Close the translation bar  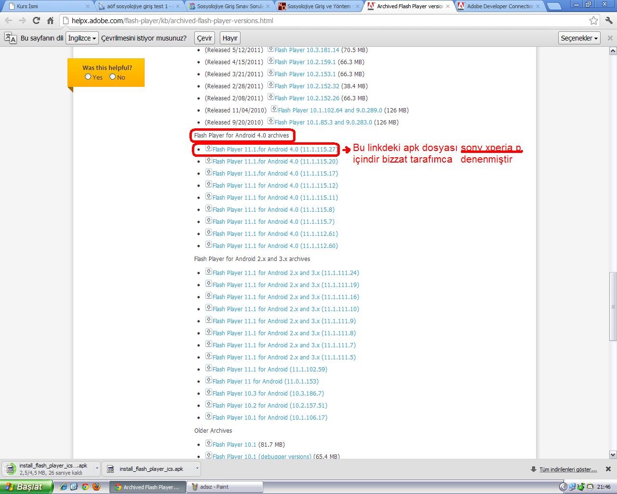click(610, 38)
